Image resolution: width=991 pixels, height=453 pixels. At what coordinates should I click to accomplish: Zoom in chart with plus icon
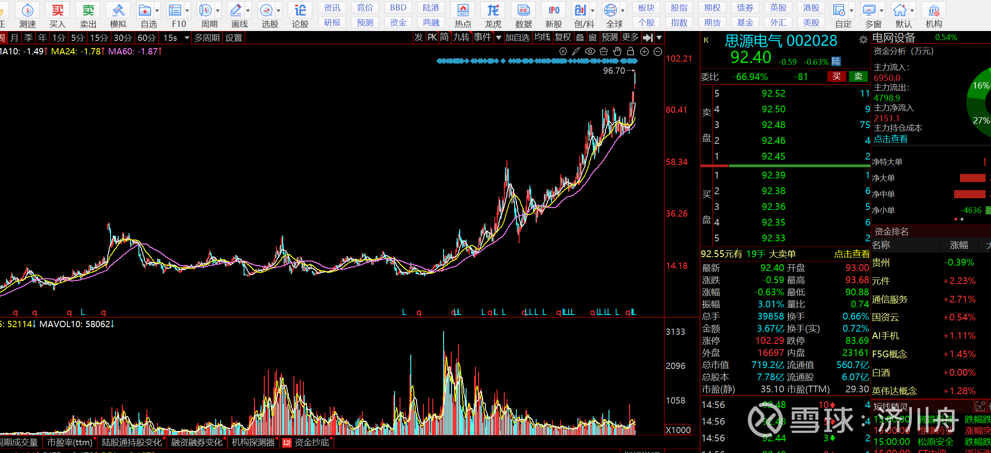click(644, 52)
